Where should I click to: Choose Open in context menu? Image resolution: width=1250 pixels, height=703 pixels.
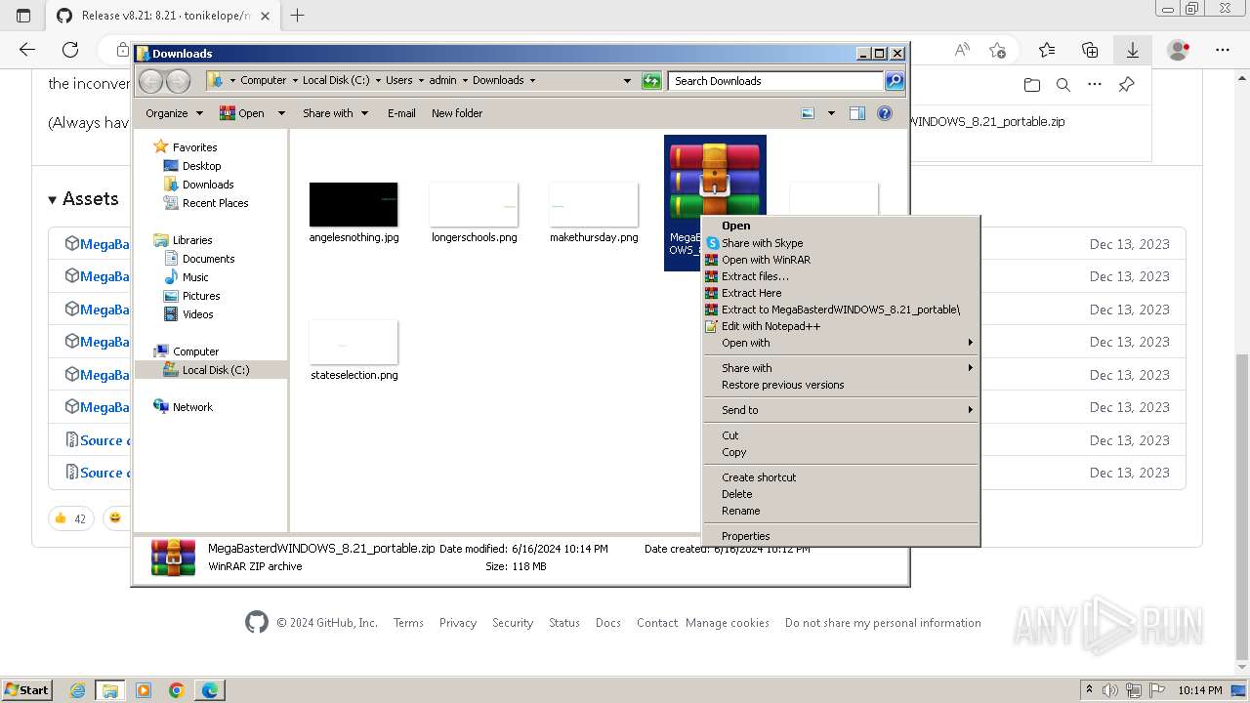(x=841, y=226)
